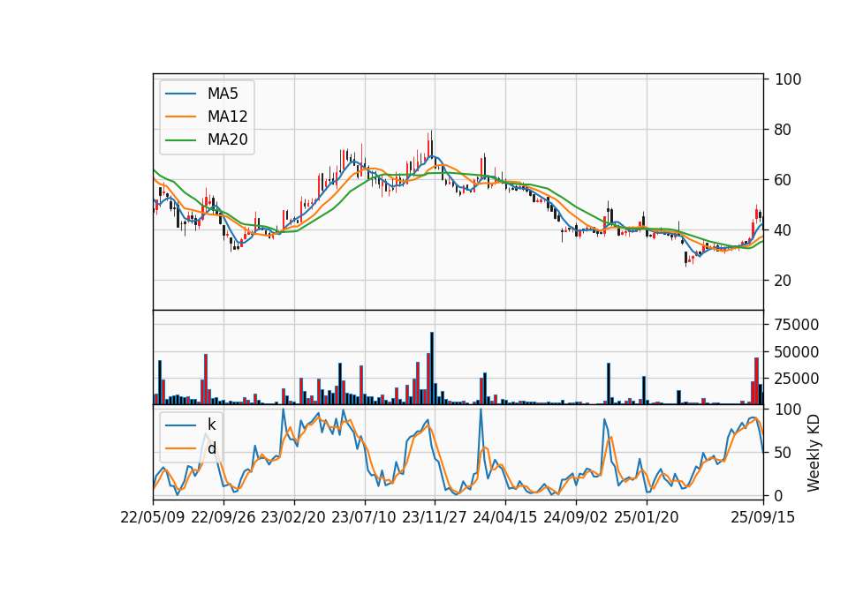Click the 23/11/27 date tick label
This screenshot has width=848, height=609.
(435, 517)
